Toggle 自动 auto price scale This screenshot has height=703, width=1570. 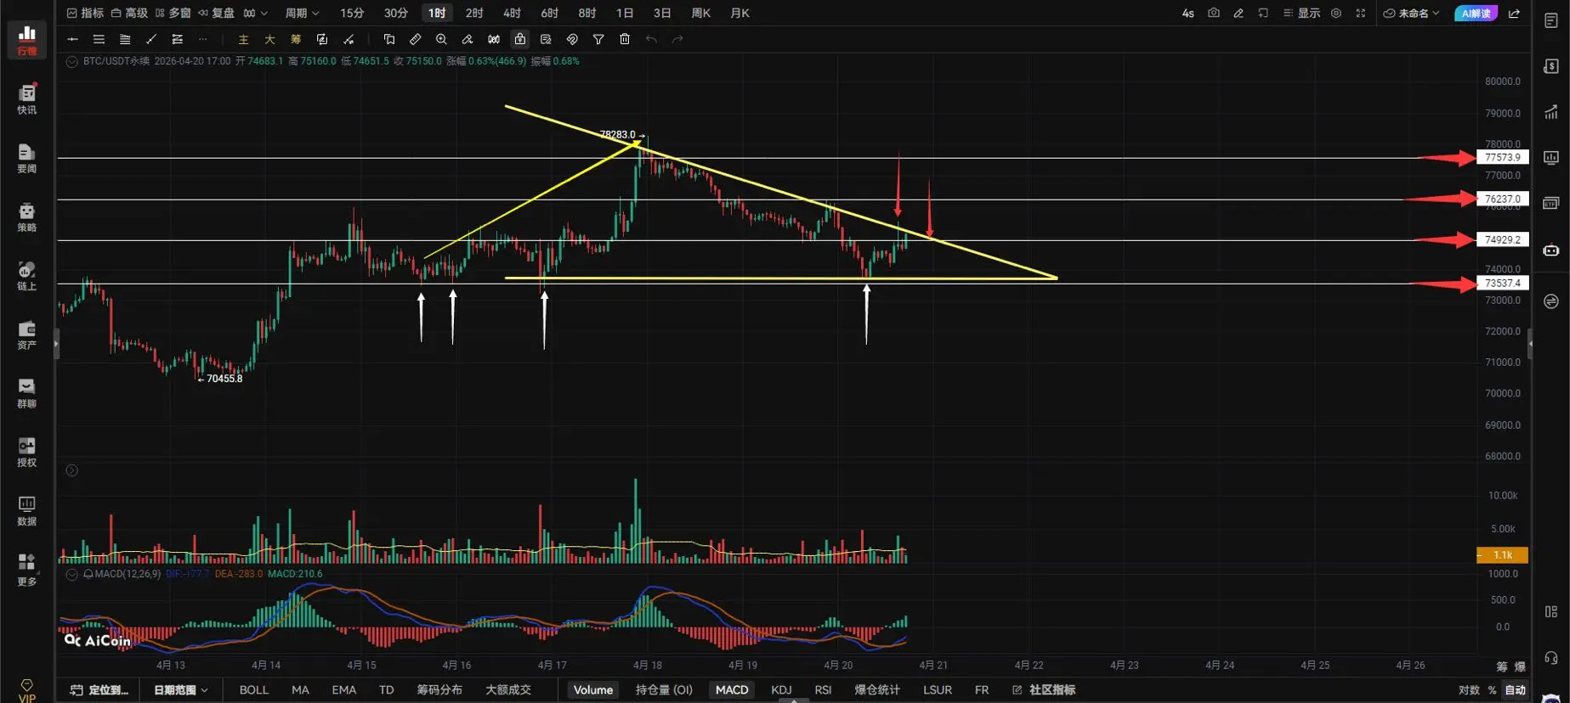click(1515, 690)
